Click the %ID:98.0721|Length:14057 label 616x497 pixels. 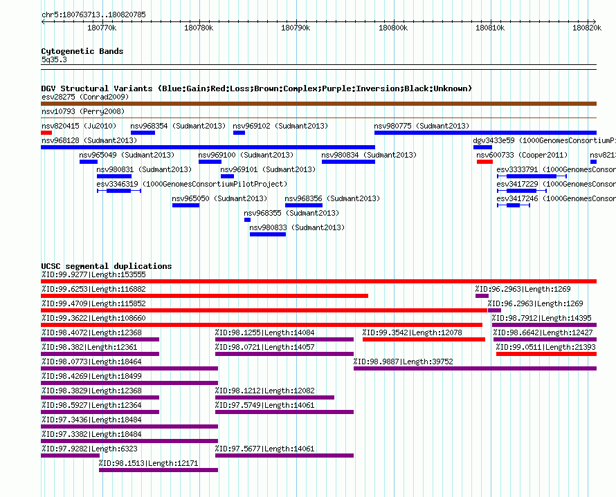[265, 347]
